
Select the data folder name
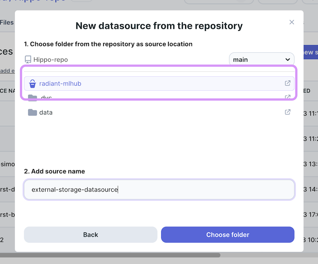coord(46,112)
